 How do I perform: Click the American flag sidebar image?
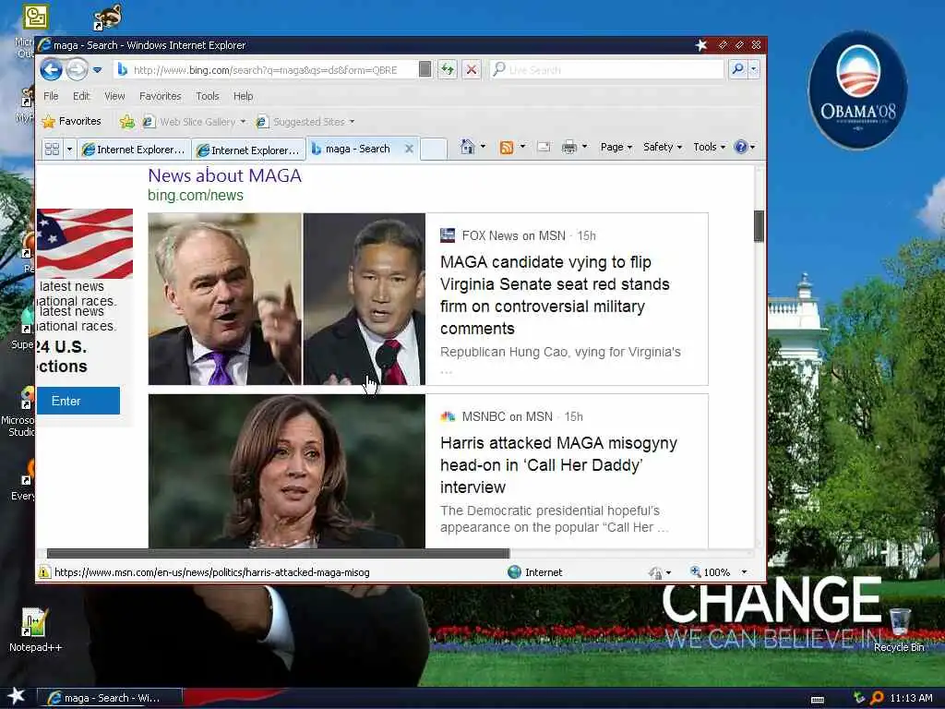pos(85,244)
